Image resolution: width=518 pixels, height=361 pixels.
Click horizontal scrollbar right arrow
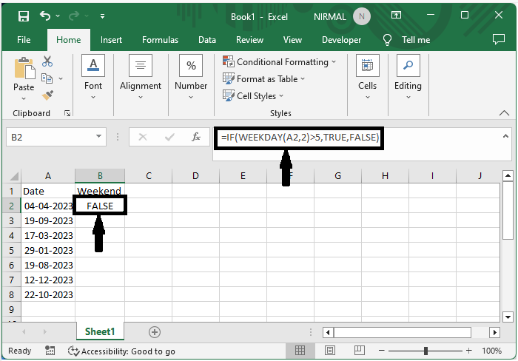pos(494,332)
